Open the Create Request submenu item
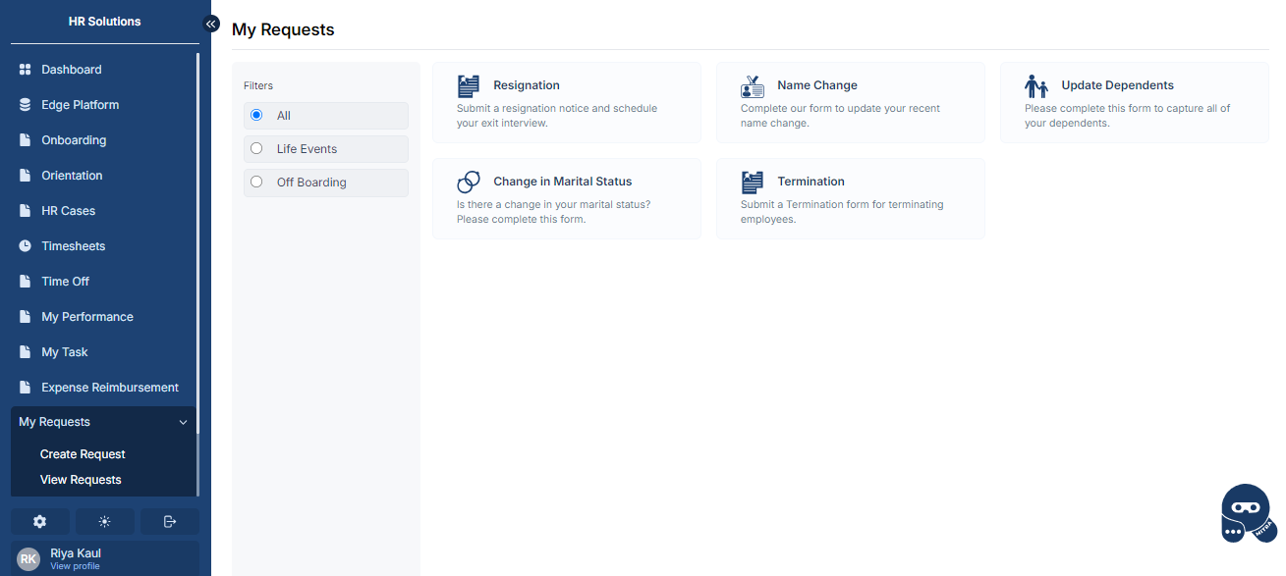 [83, 454]
